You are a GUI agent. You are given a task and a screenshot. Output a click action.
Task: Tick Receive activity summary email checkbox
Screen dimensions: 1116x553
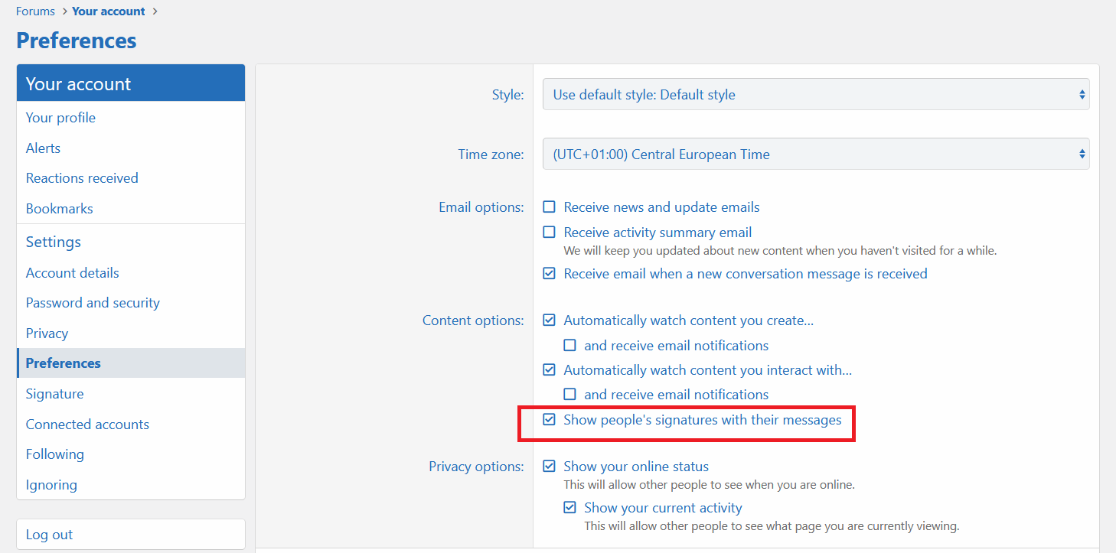[x=549, y=233]
